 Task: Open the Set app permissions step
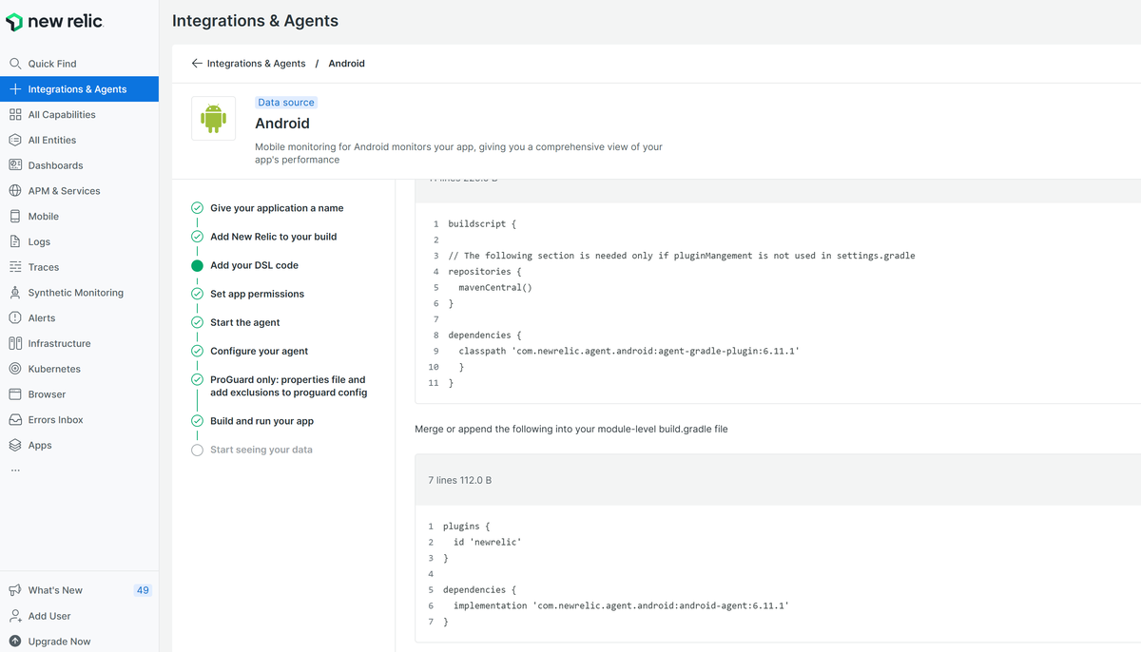[x=257, y=294]
